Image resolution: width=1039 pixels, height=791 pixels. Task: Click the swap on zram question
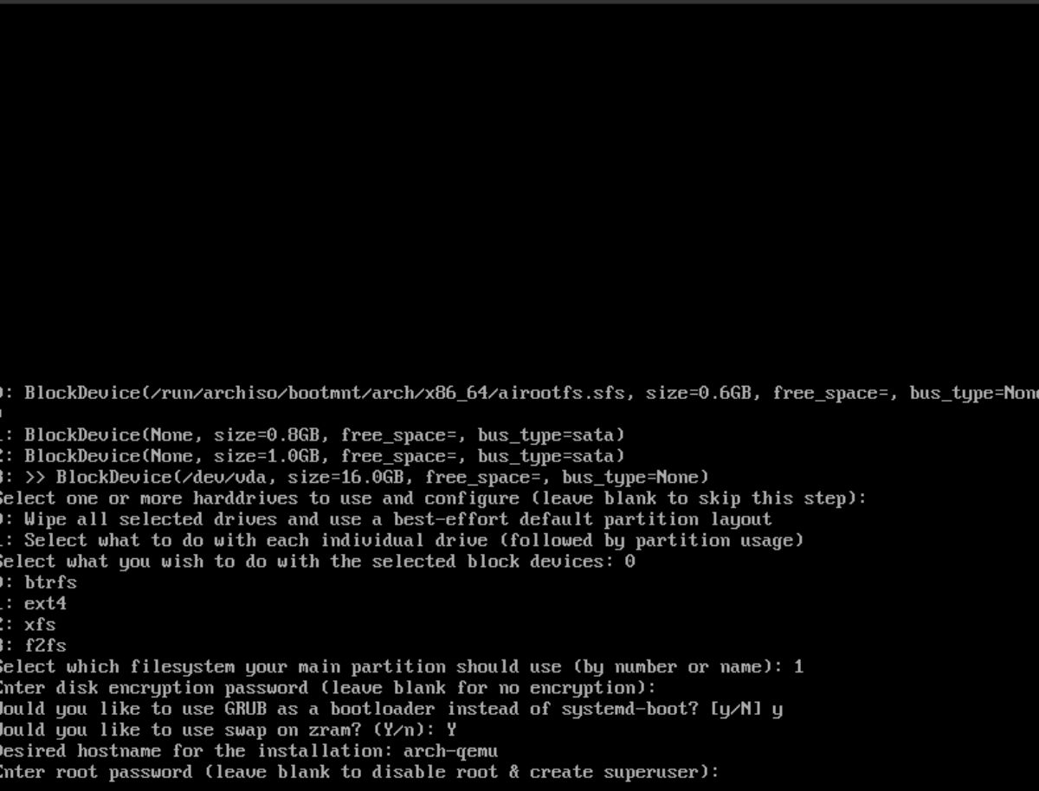(x=228, y=730)
